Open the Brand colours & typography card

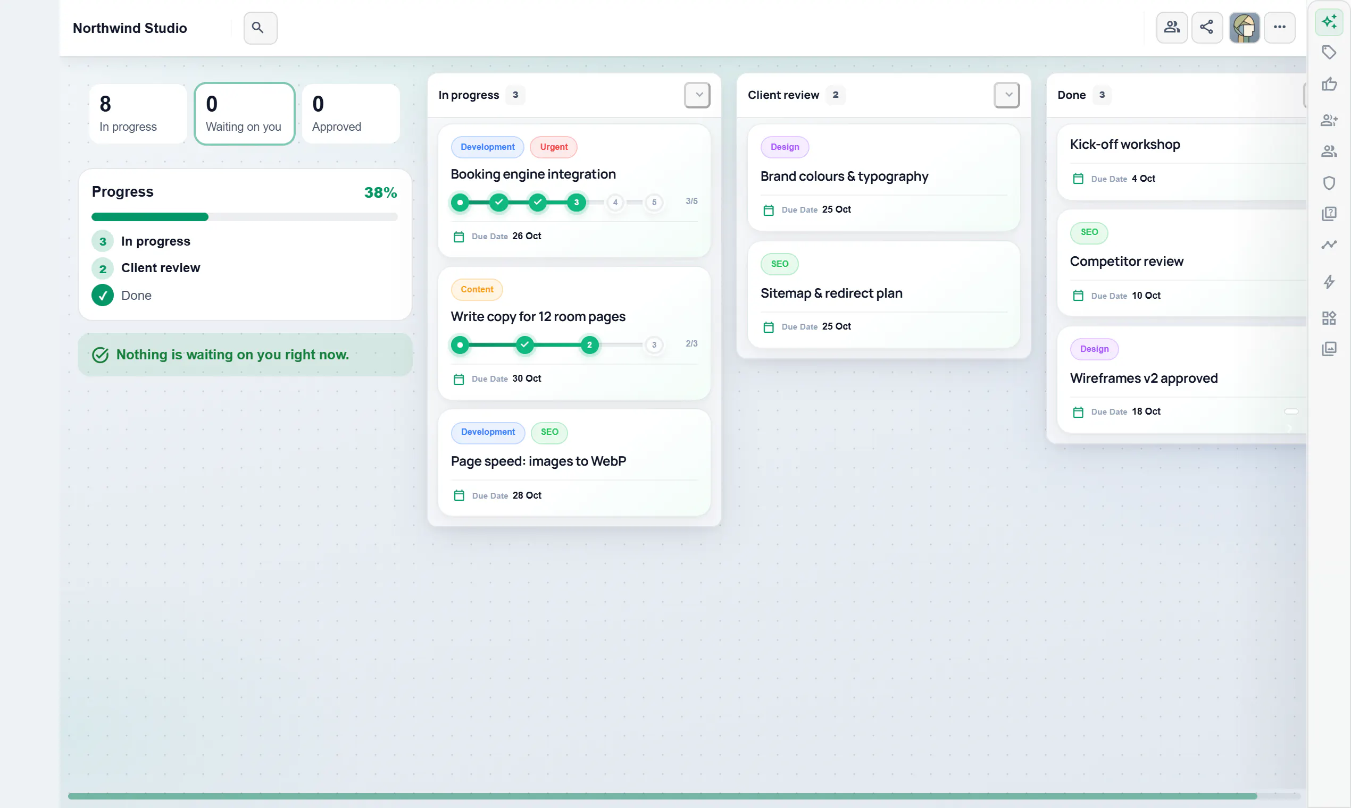(x=883, y=178)
